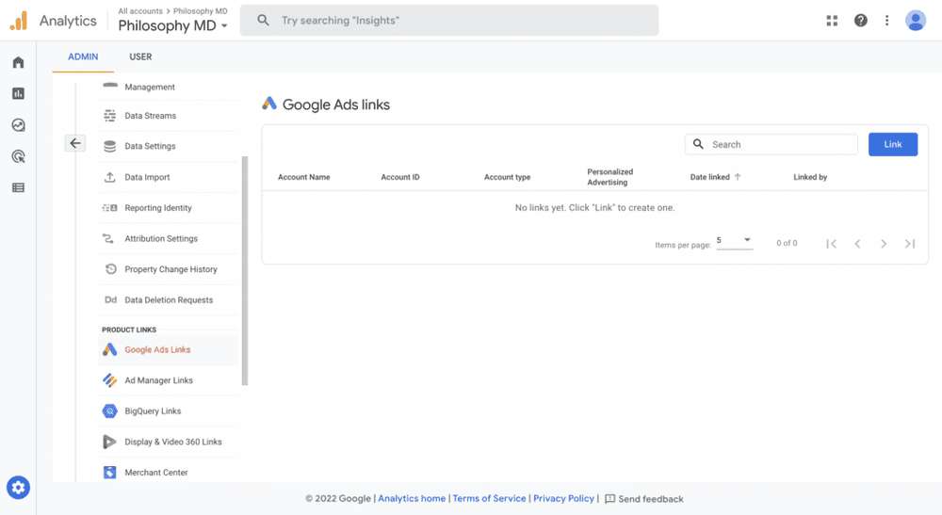The width and height of the screenshot is (942, 515).
Task: Sort by Date linked column header
Action: tap(716, 177)
